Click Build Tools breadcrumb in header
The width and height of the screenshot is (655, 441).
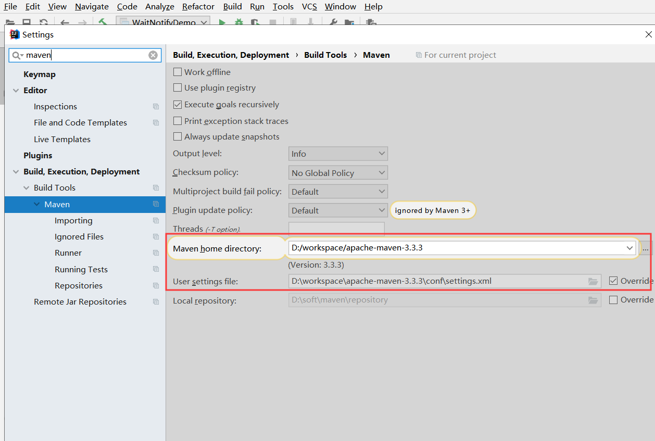325,55
